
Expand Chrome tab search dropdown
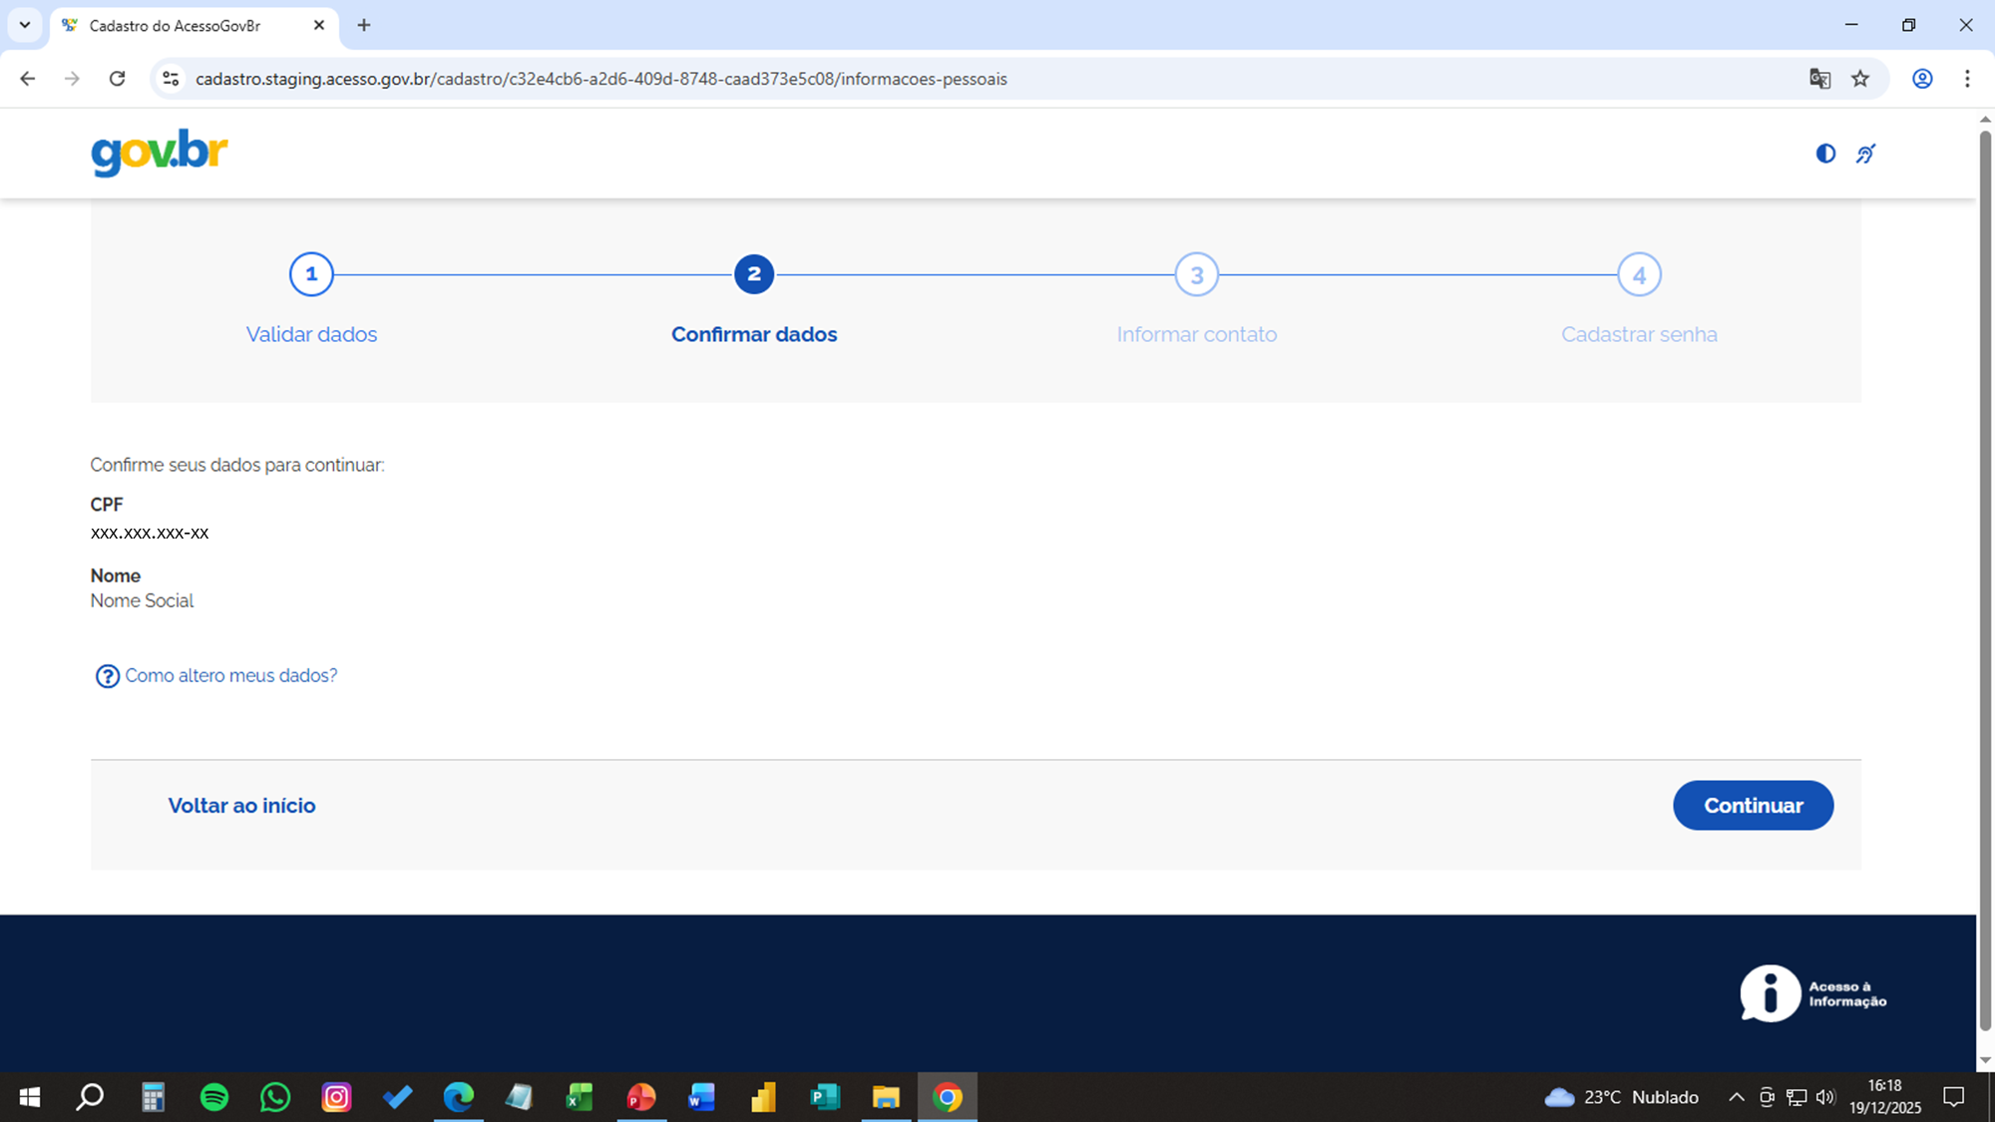tap(25, 25)
